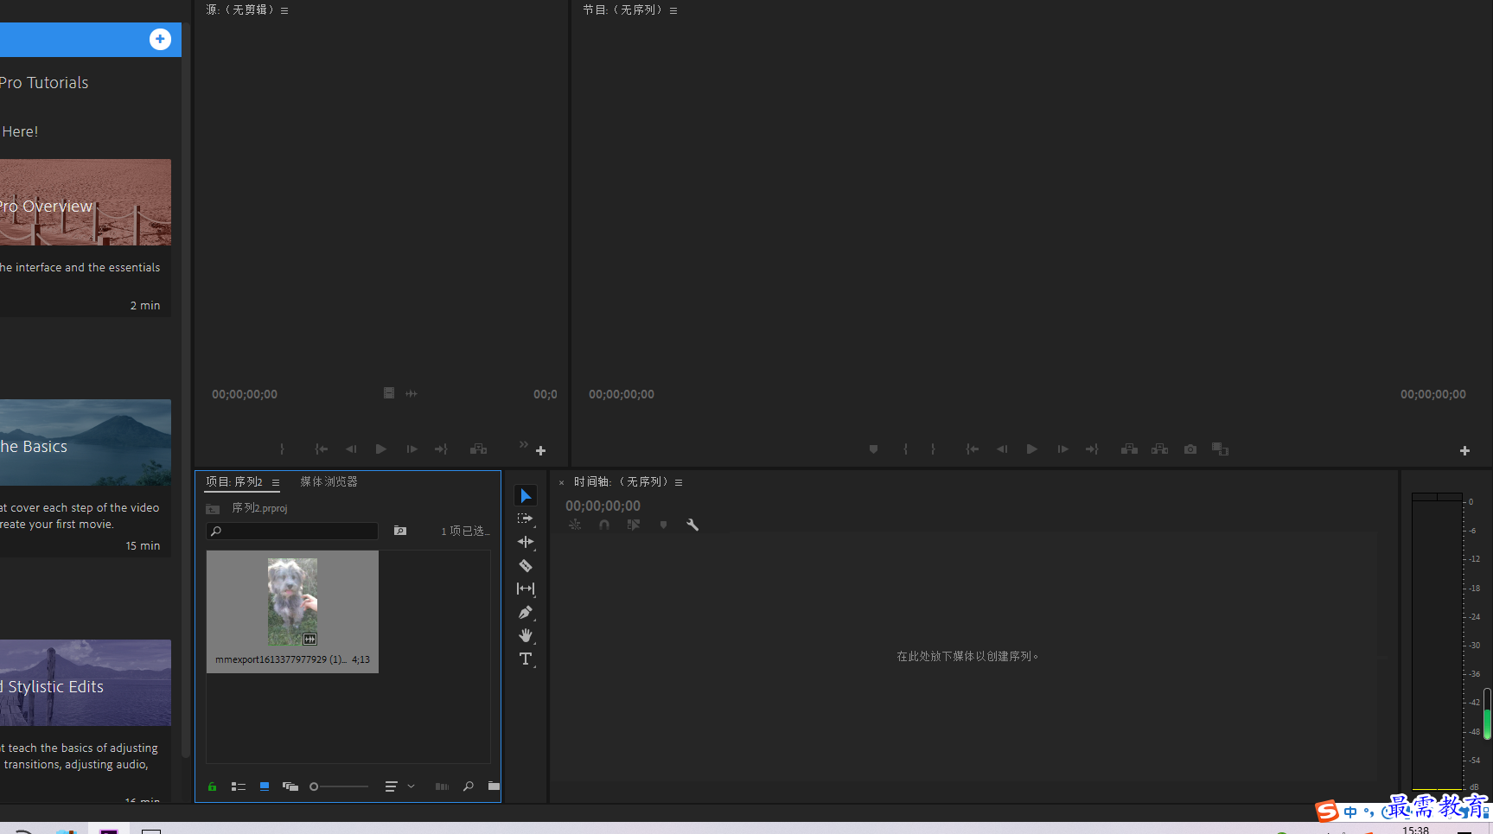Image resolution: width=1493 pixels, height=834 pixels.
Task: Open the Basics tutorial card
Action: tap(86, 478)
